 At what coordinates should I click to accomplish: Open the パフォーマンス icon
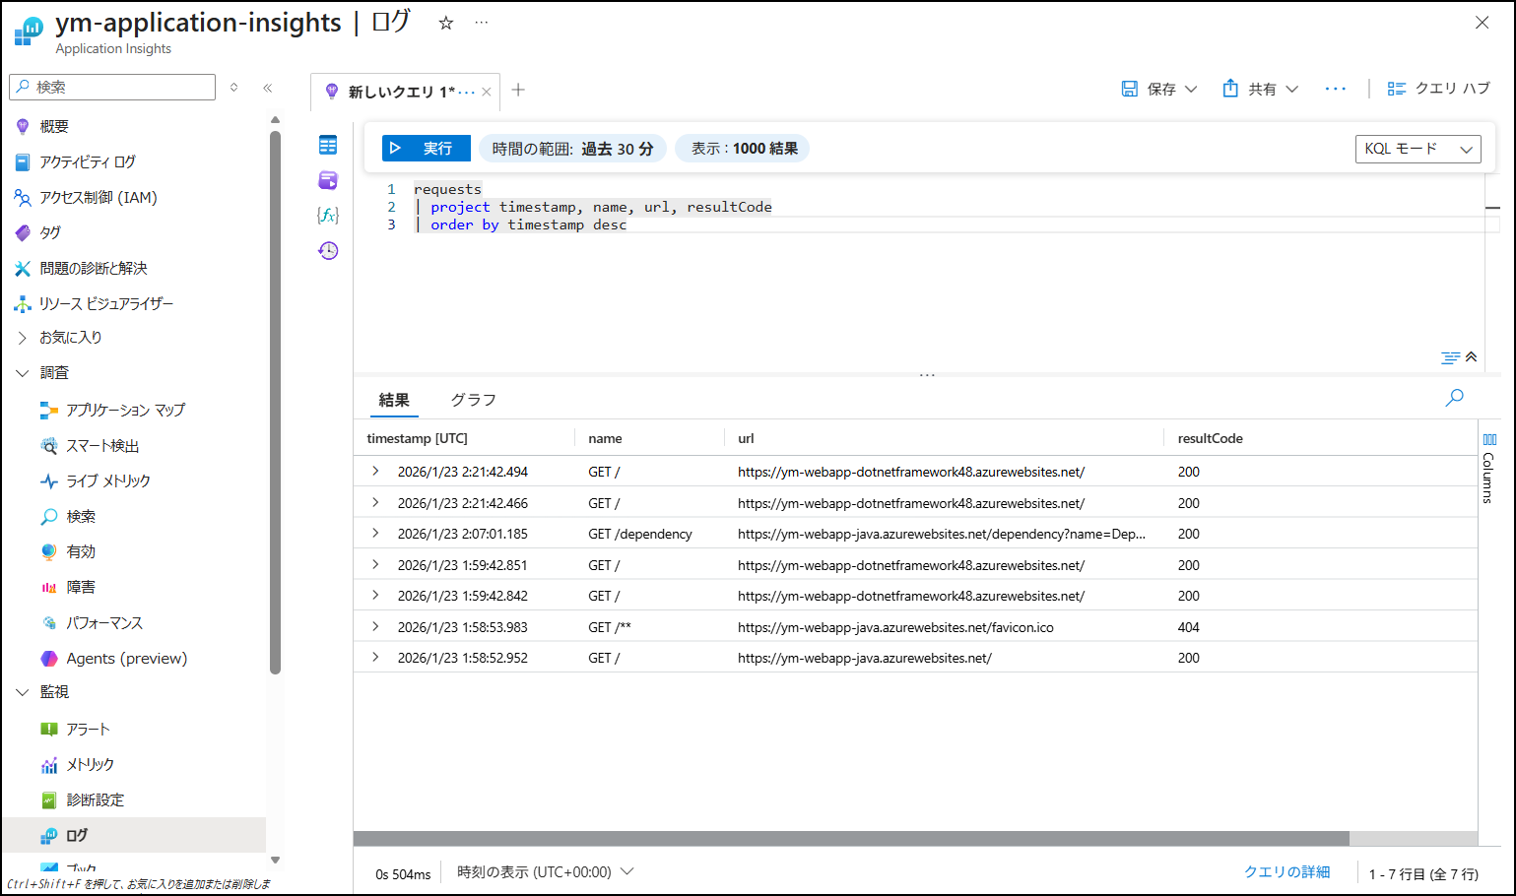[x=49, y=622]
